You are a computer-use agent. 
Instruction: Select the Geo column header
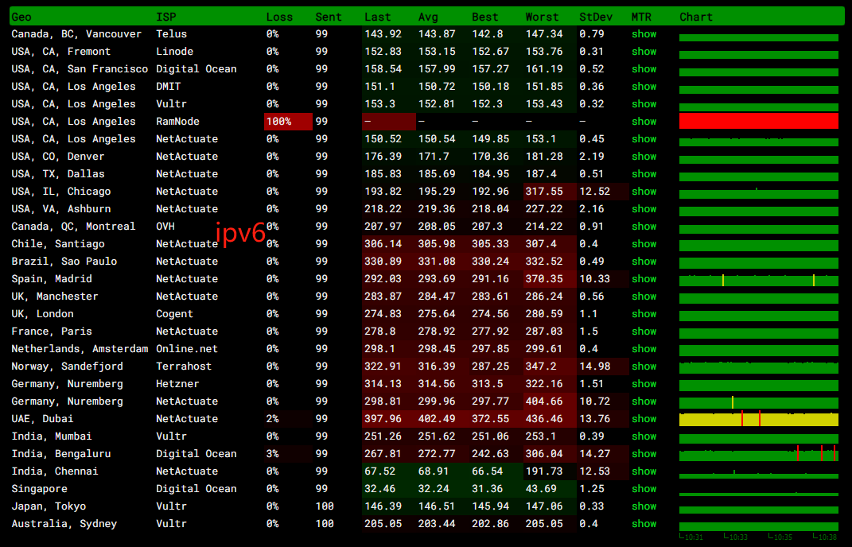(x=21, y=17)
